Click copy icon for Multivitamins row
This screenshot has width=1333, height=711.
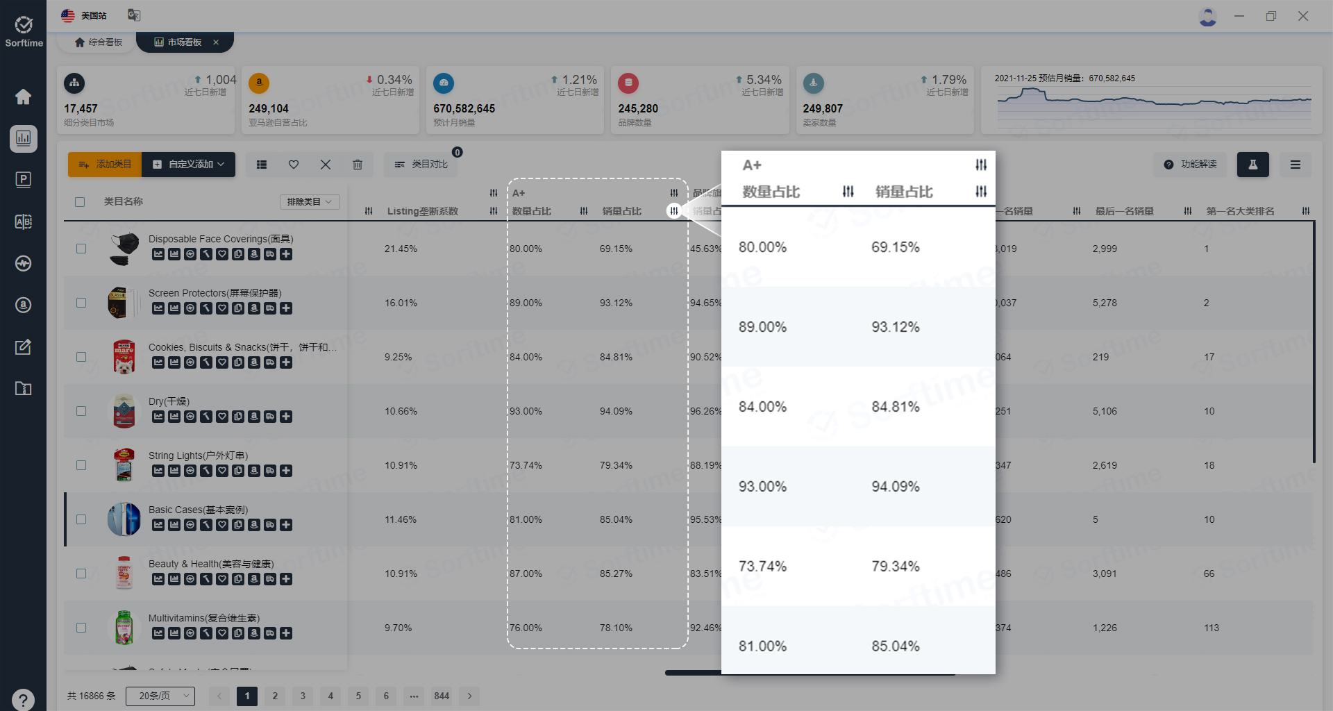click(238, 633)
